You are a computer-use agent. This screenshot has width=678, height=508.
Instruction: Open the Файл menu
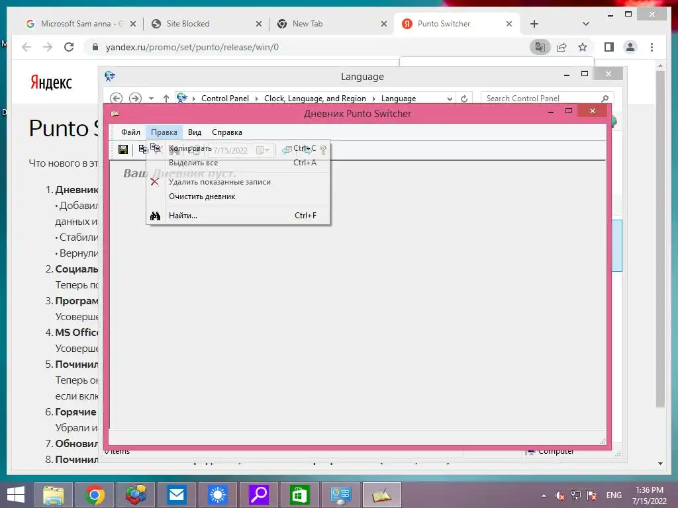tap(130, 132)
